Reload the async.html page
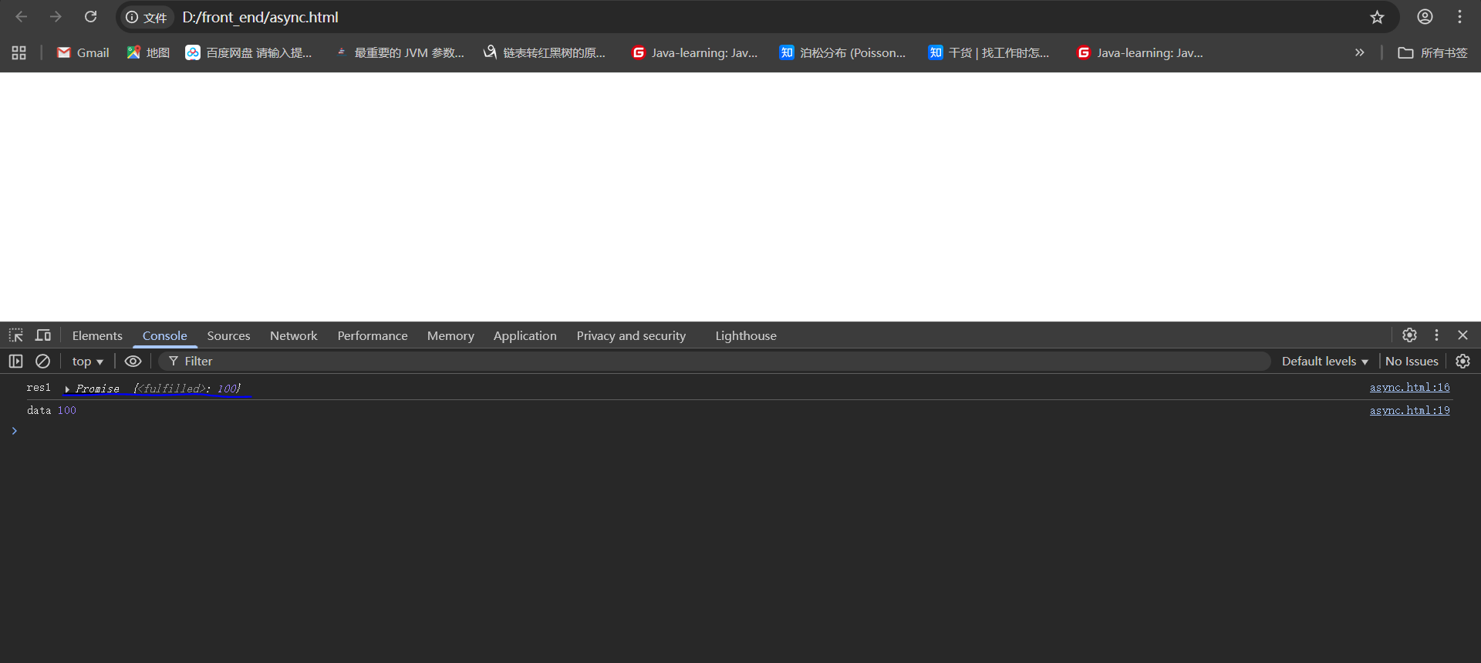The height and width of the screenshot is (663, 1481). [x=90, y=17]
